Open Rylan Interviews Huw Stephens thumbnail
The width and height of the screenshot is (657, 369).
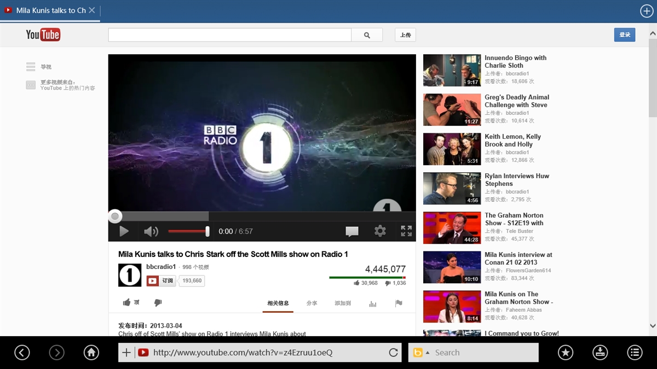click(x=452, y=189)
